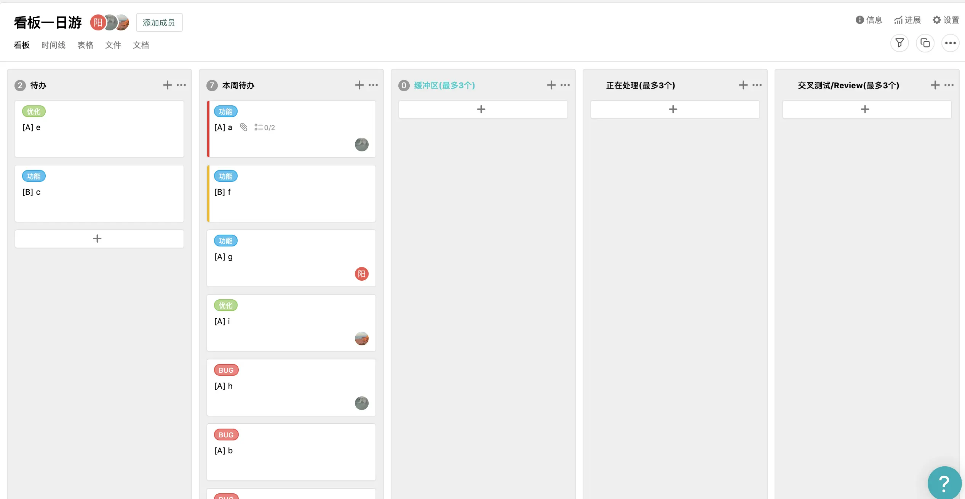Click the BUG label on card [A] h
The image size is (965, 499).
(x=226, y=370)
